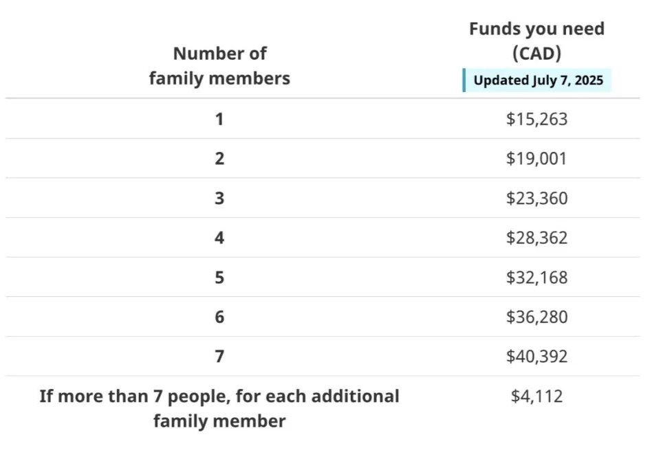
Task: Click family member count 4
Action: tap(219, 237)
